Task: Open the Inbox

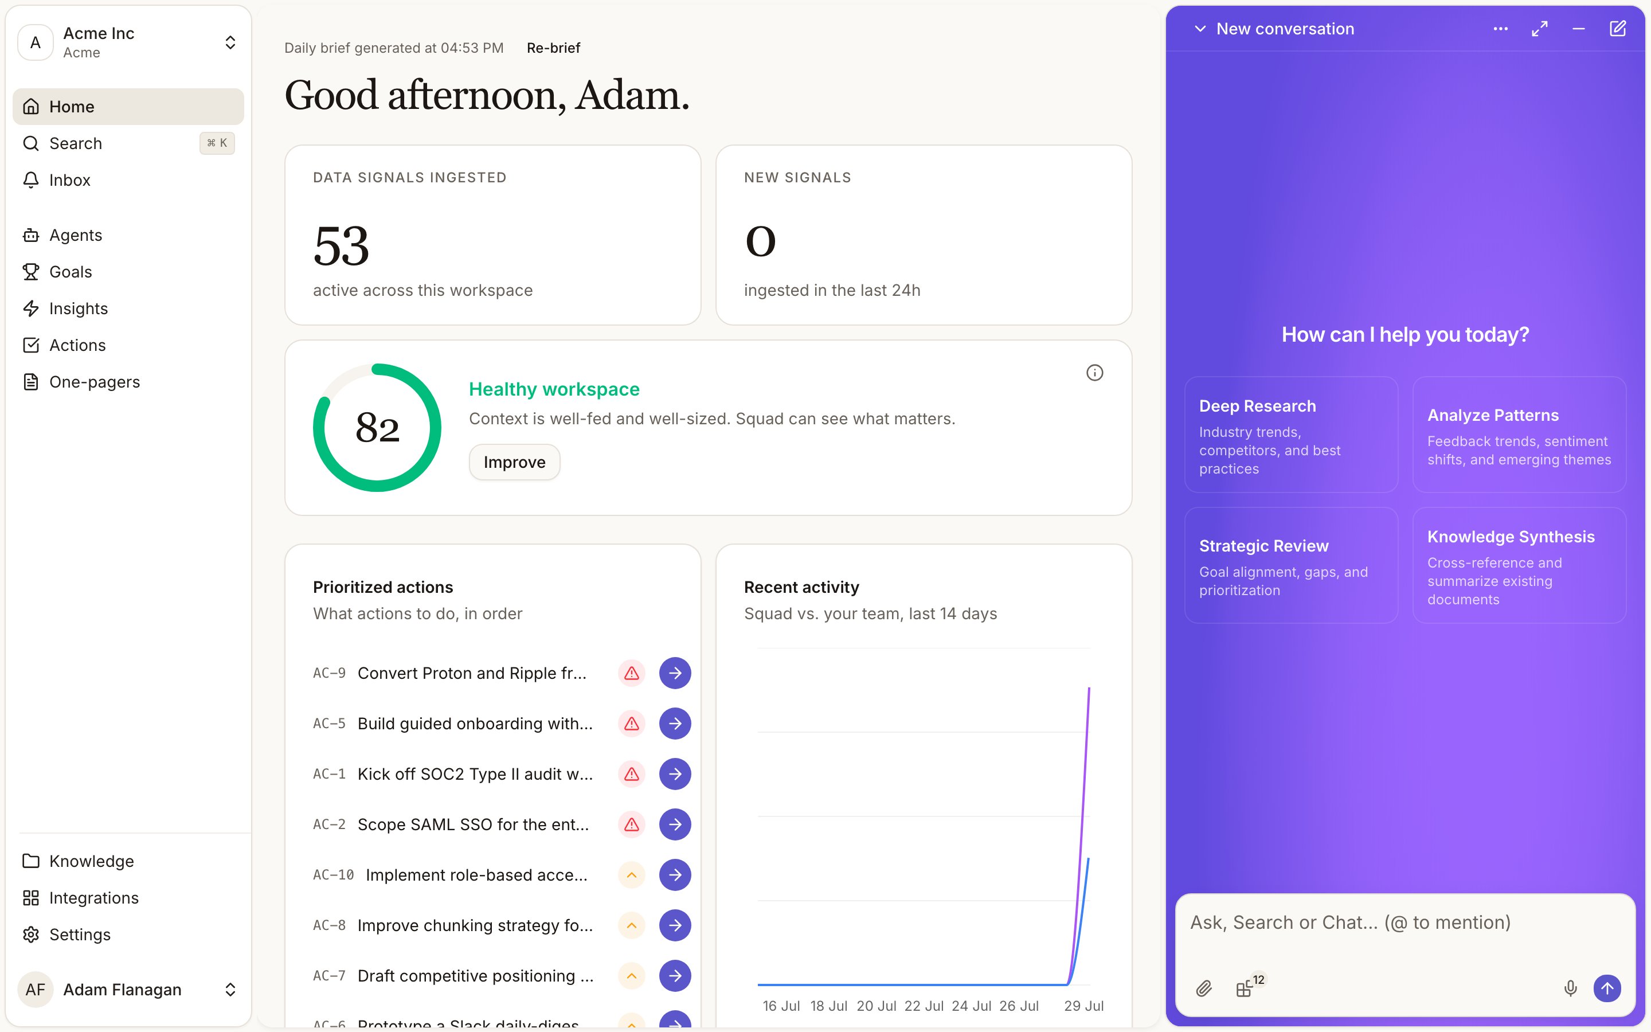Action: coord(128,180)
